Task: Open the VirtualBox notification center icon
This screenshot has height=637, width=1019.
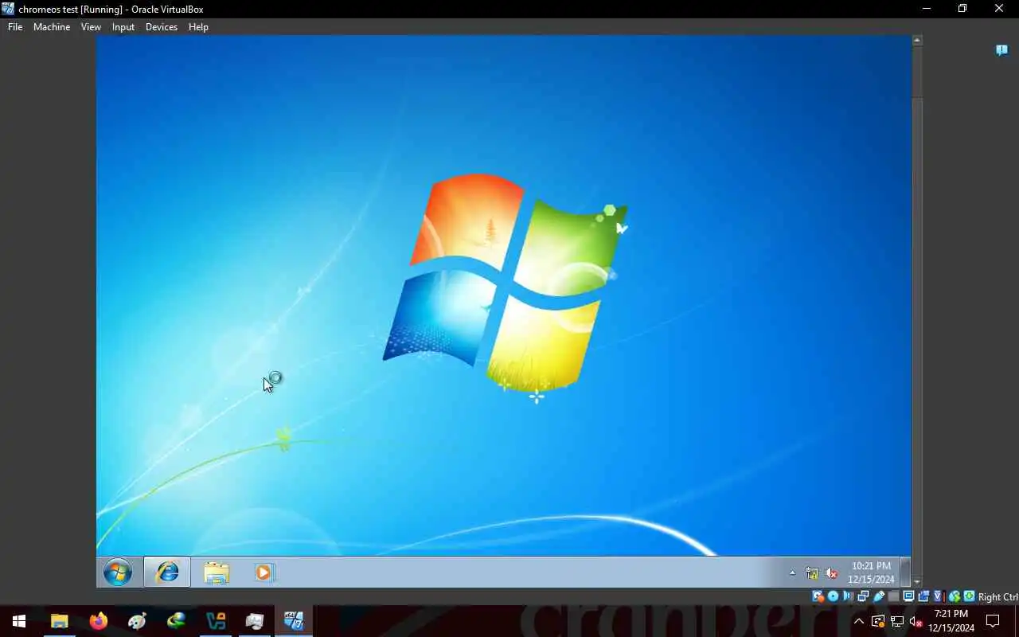Action: (x=1001, y=50)
